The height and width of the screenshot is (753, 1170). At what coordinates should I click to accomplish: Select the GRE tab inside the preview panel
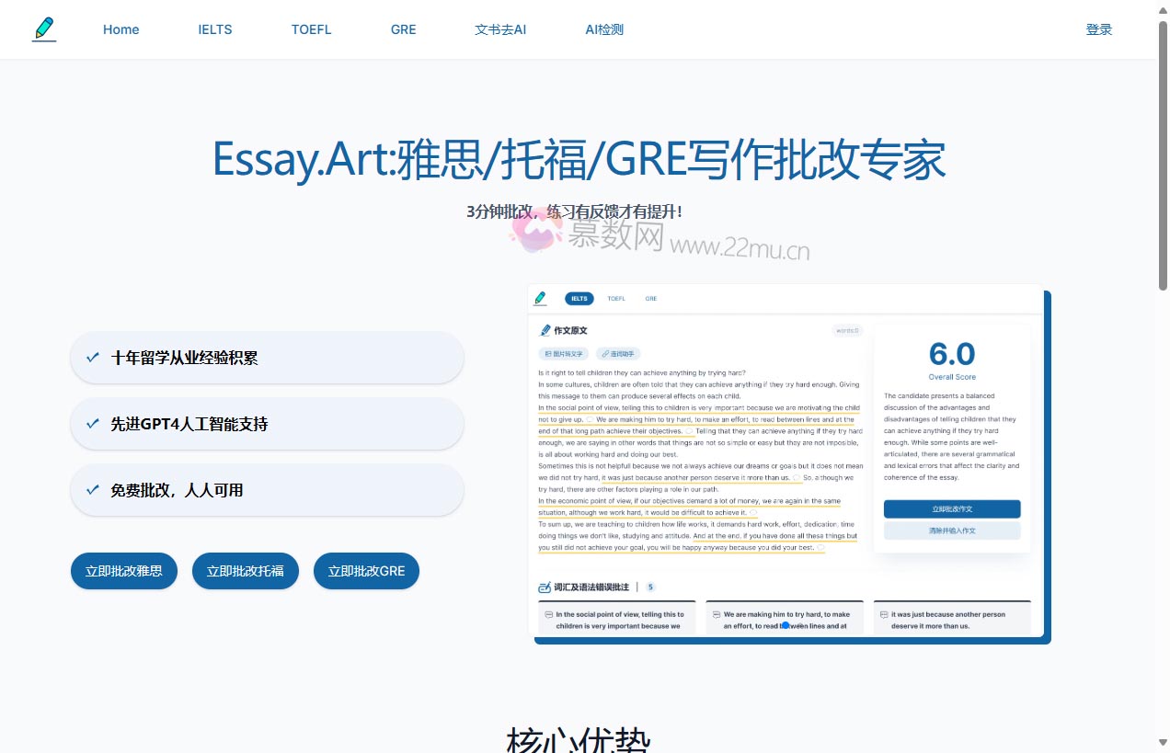651,298
